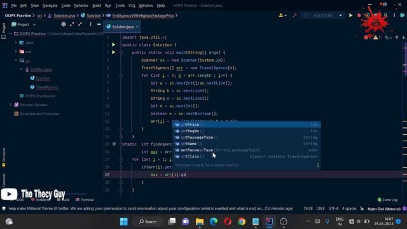Open the user profile icon in toolbar

tap(282, 15)
